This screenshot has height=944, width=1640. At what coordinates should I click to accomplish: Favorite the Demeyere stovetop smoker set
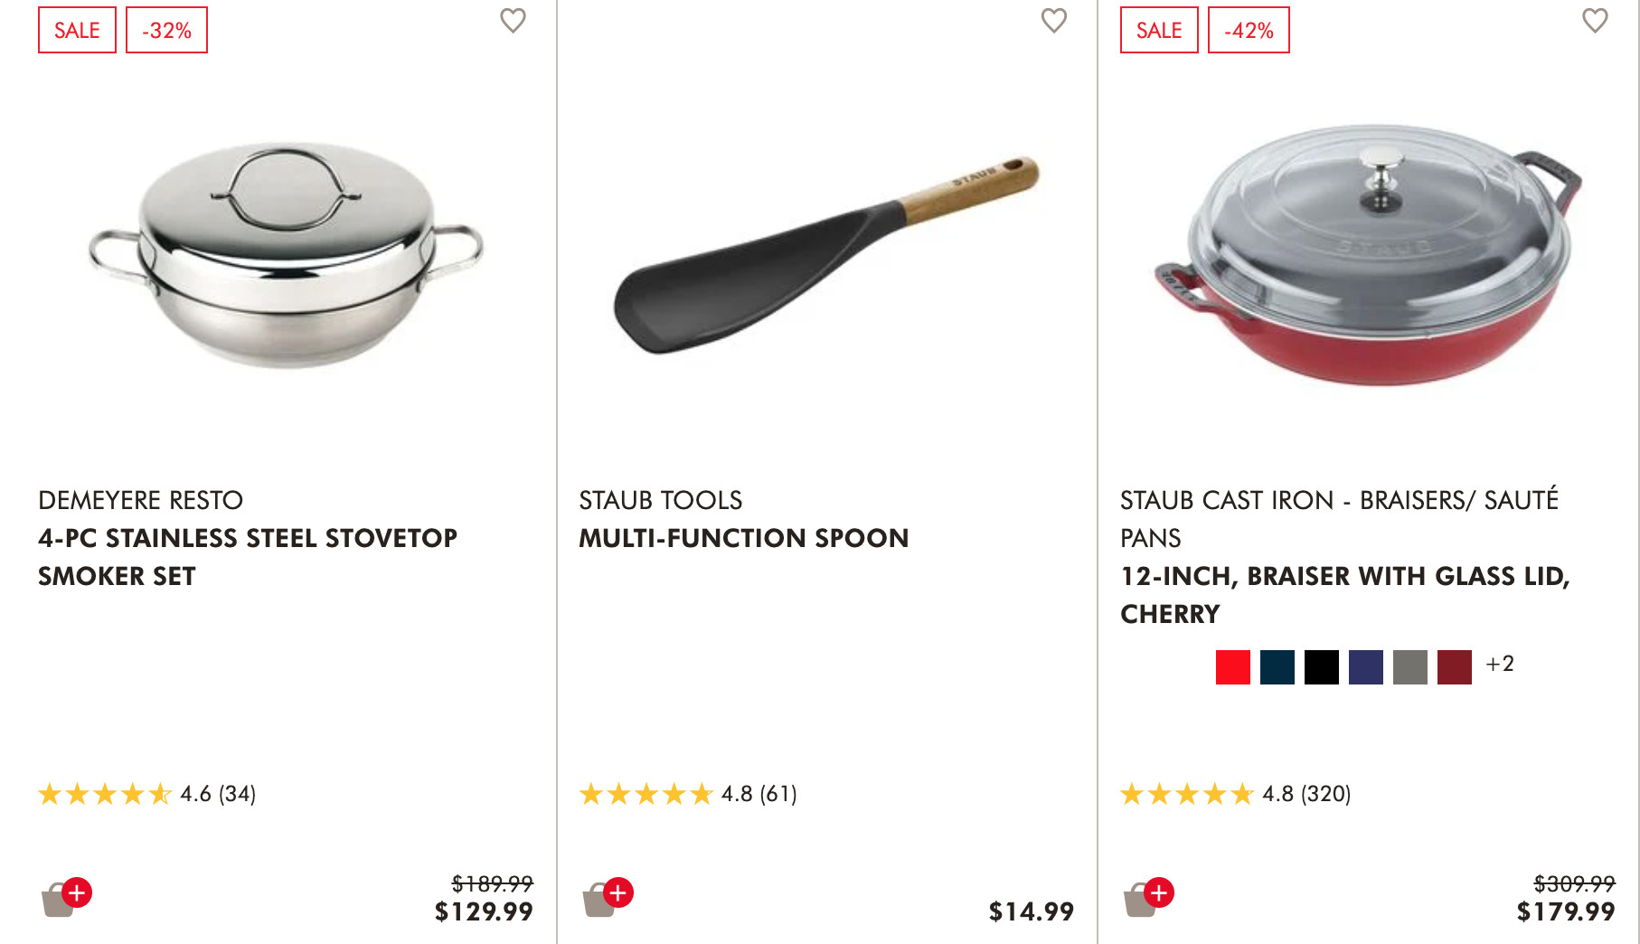click(513, 21)
